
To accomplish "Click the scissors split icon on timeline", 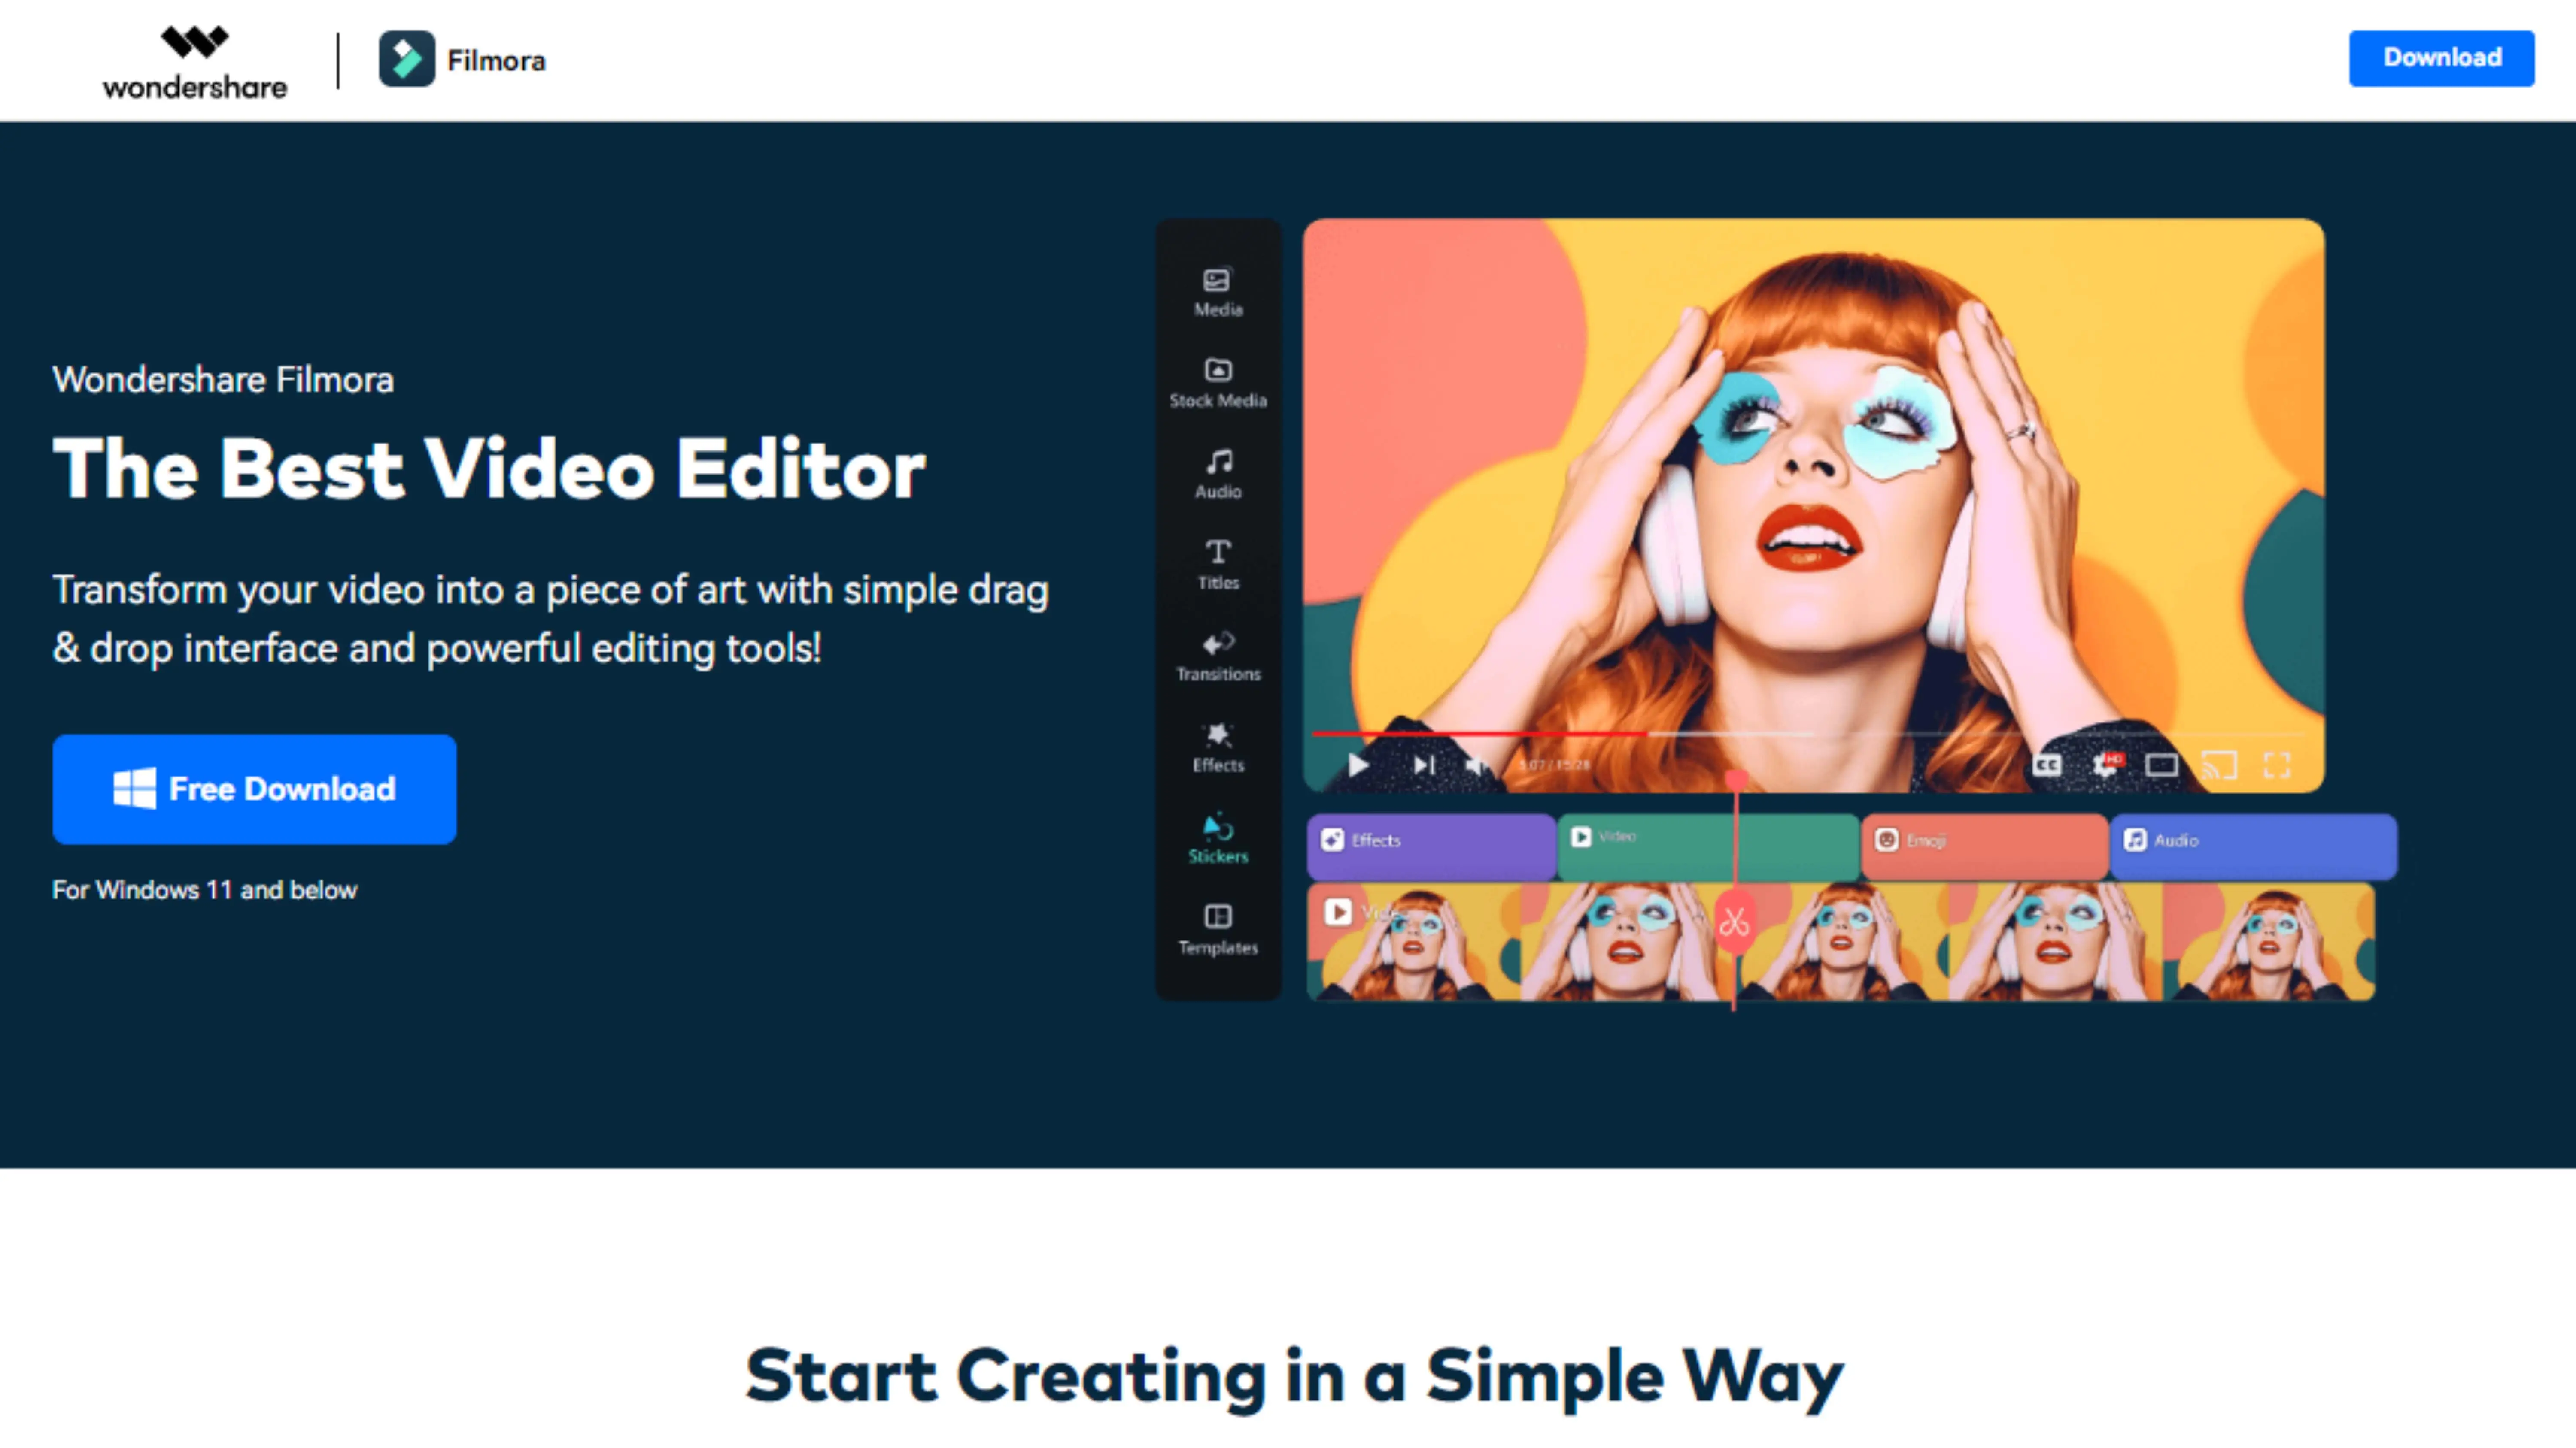I will [1734, 922].
